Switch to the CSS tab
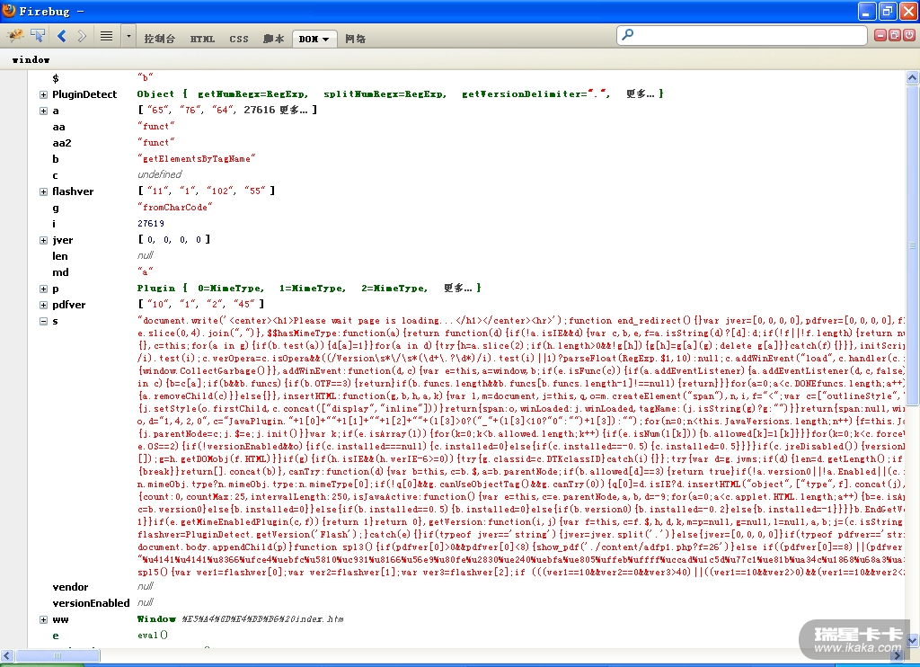Viewport: 920px width, 667px height. click(239, 39)
